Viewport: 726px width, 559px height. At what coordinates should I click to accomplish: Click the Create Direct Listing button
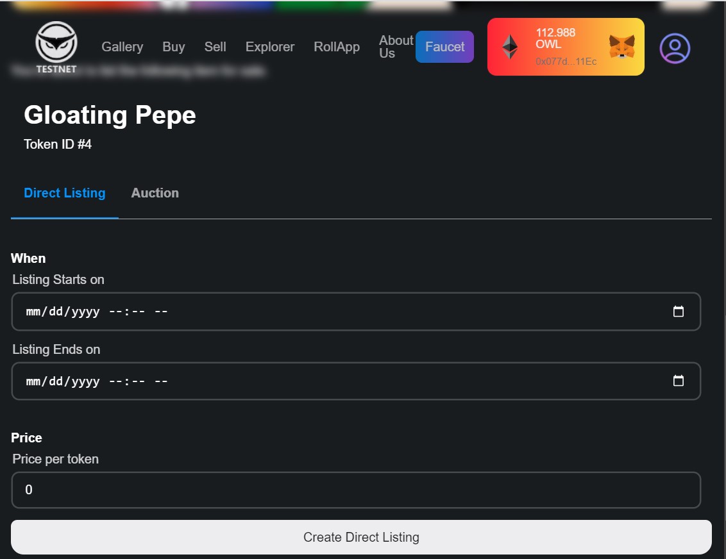coord(361,537)
